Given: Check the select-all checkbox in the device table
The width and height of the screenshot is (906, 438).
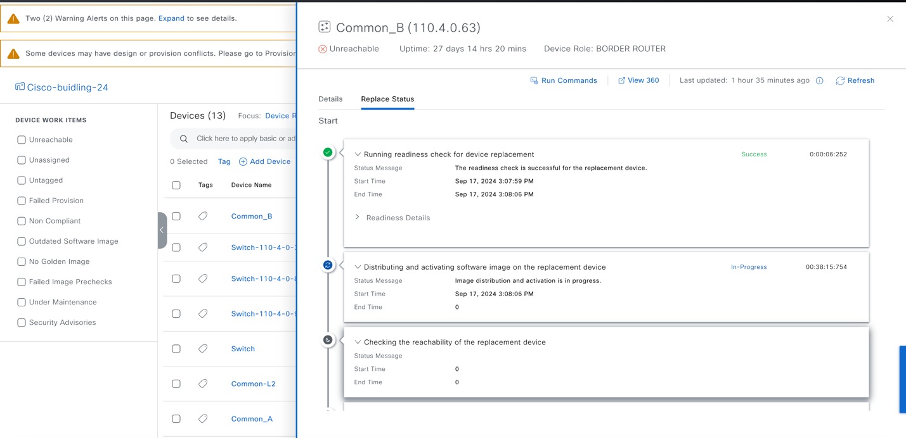Looking at the screenshot, I should pyautogui.click(x=176, y=185).
